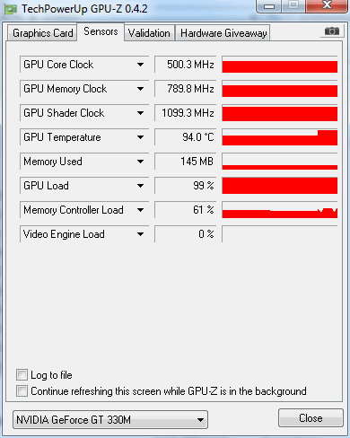Viewport: 350px width, 438px height.
Task: Expand the GPU Memory Clock dropdown arrow
Action: 140,89
